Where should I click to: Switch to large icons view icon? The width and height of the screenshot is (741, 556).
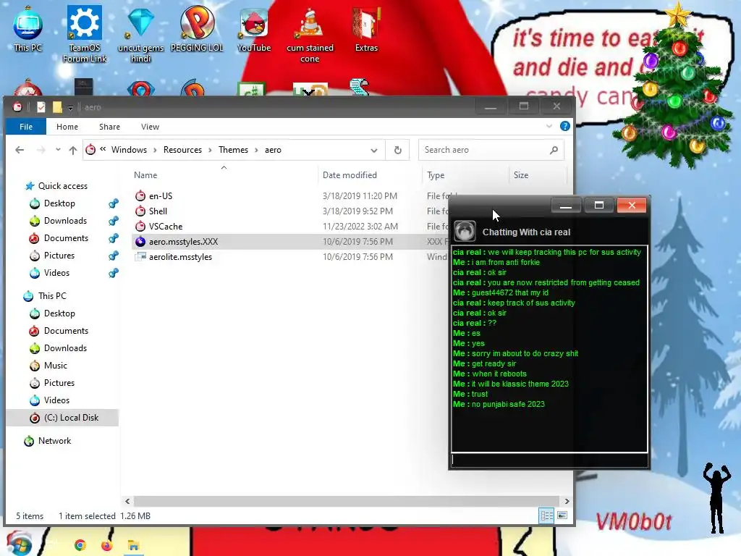(562, 515)
